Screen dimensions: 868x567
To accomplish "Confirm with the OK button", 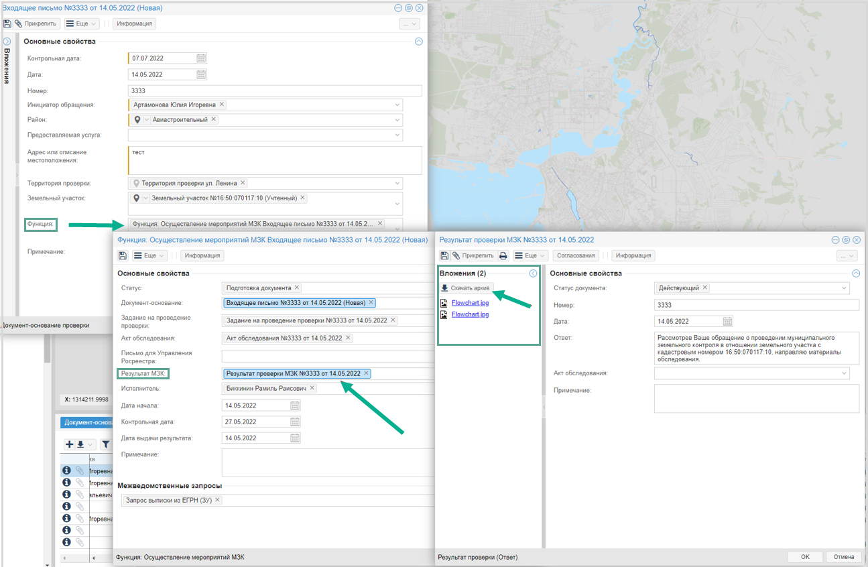I will coord(805,557).
